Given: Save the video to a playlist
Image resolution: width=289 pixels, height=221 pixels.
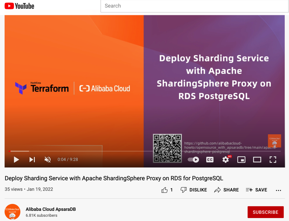Looking at the screenshot, I should [256, 190].
